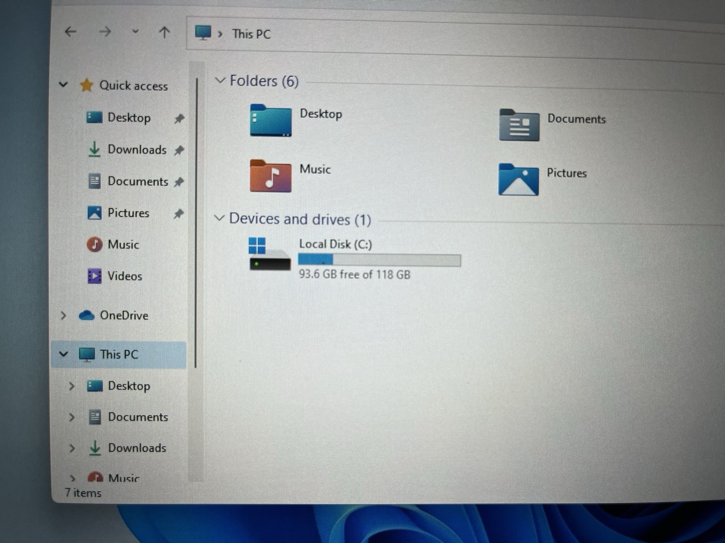
Task: Select the Documents folder icon in Folders
Action: click(x=519, y=125)
